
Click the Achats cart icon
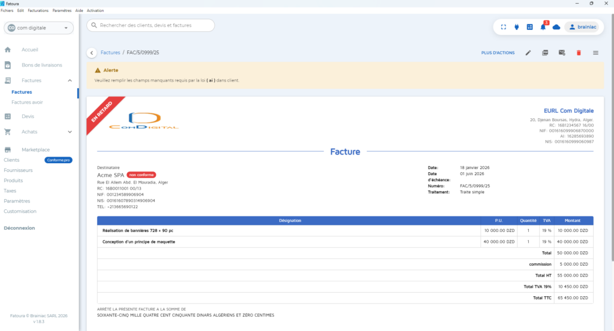click(x=8, y=132)
